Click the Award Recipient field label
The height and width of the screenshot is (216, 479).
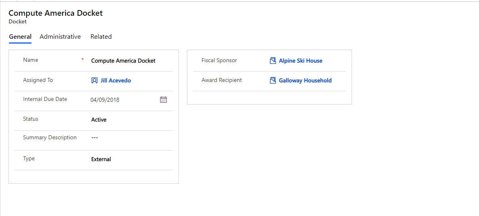tap(221, 80)
